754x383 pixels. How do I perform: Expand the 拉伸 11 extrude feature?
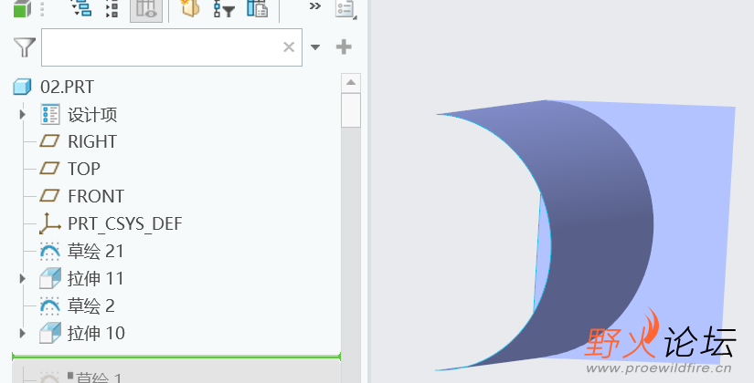pos(22,278)
